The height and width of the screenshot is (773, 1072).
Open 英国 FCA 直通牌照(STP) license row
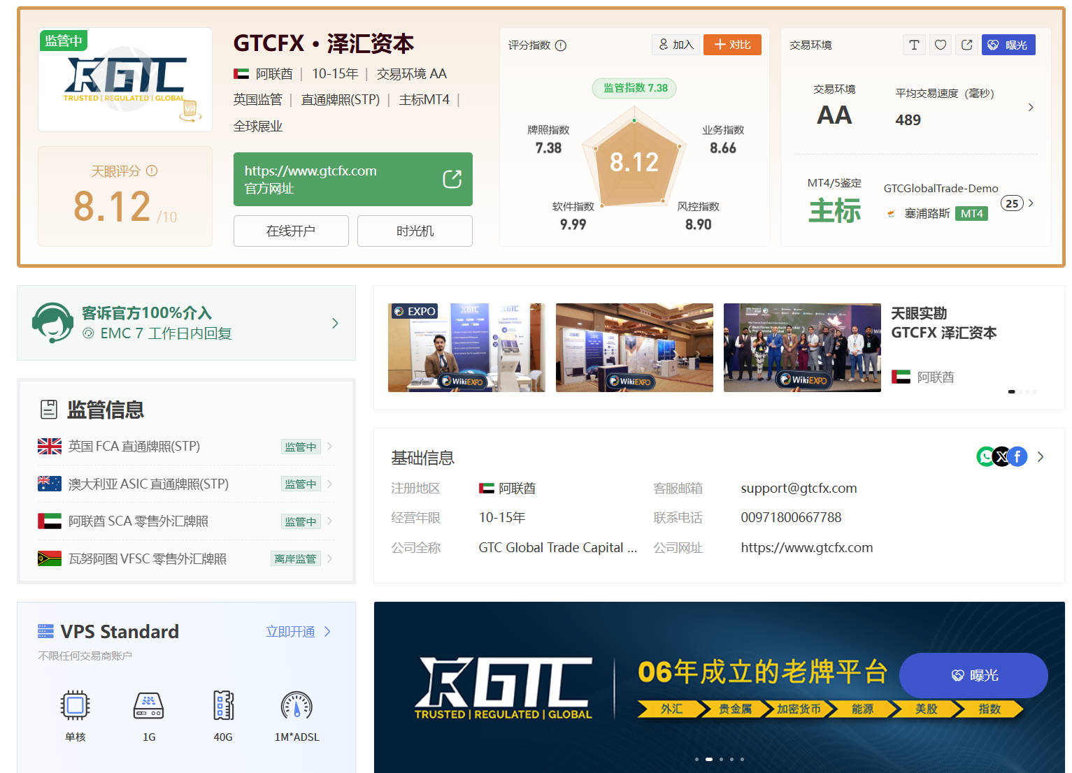(186, 447)
